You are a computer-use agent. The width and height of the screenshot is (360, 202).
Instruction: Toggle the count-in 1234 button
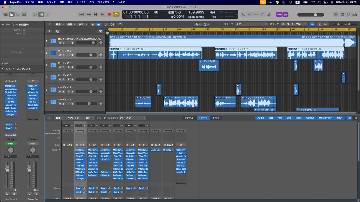click(279, 14)
